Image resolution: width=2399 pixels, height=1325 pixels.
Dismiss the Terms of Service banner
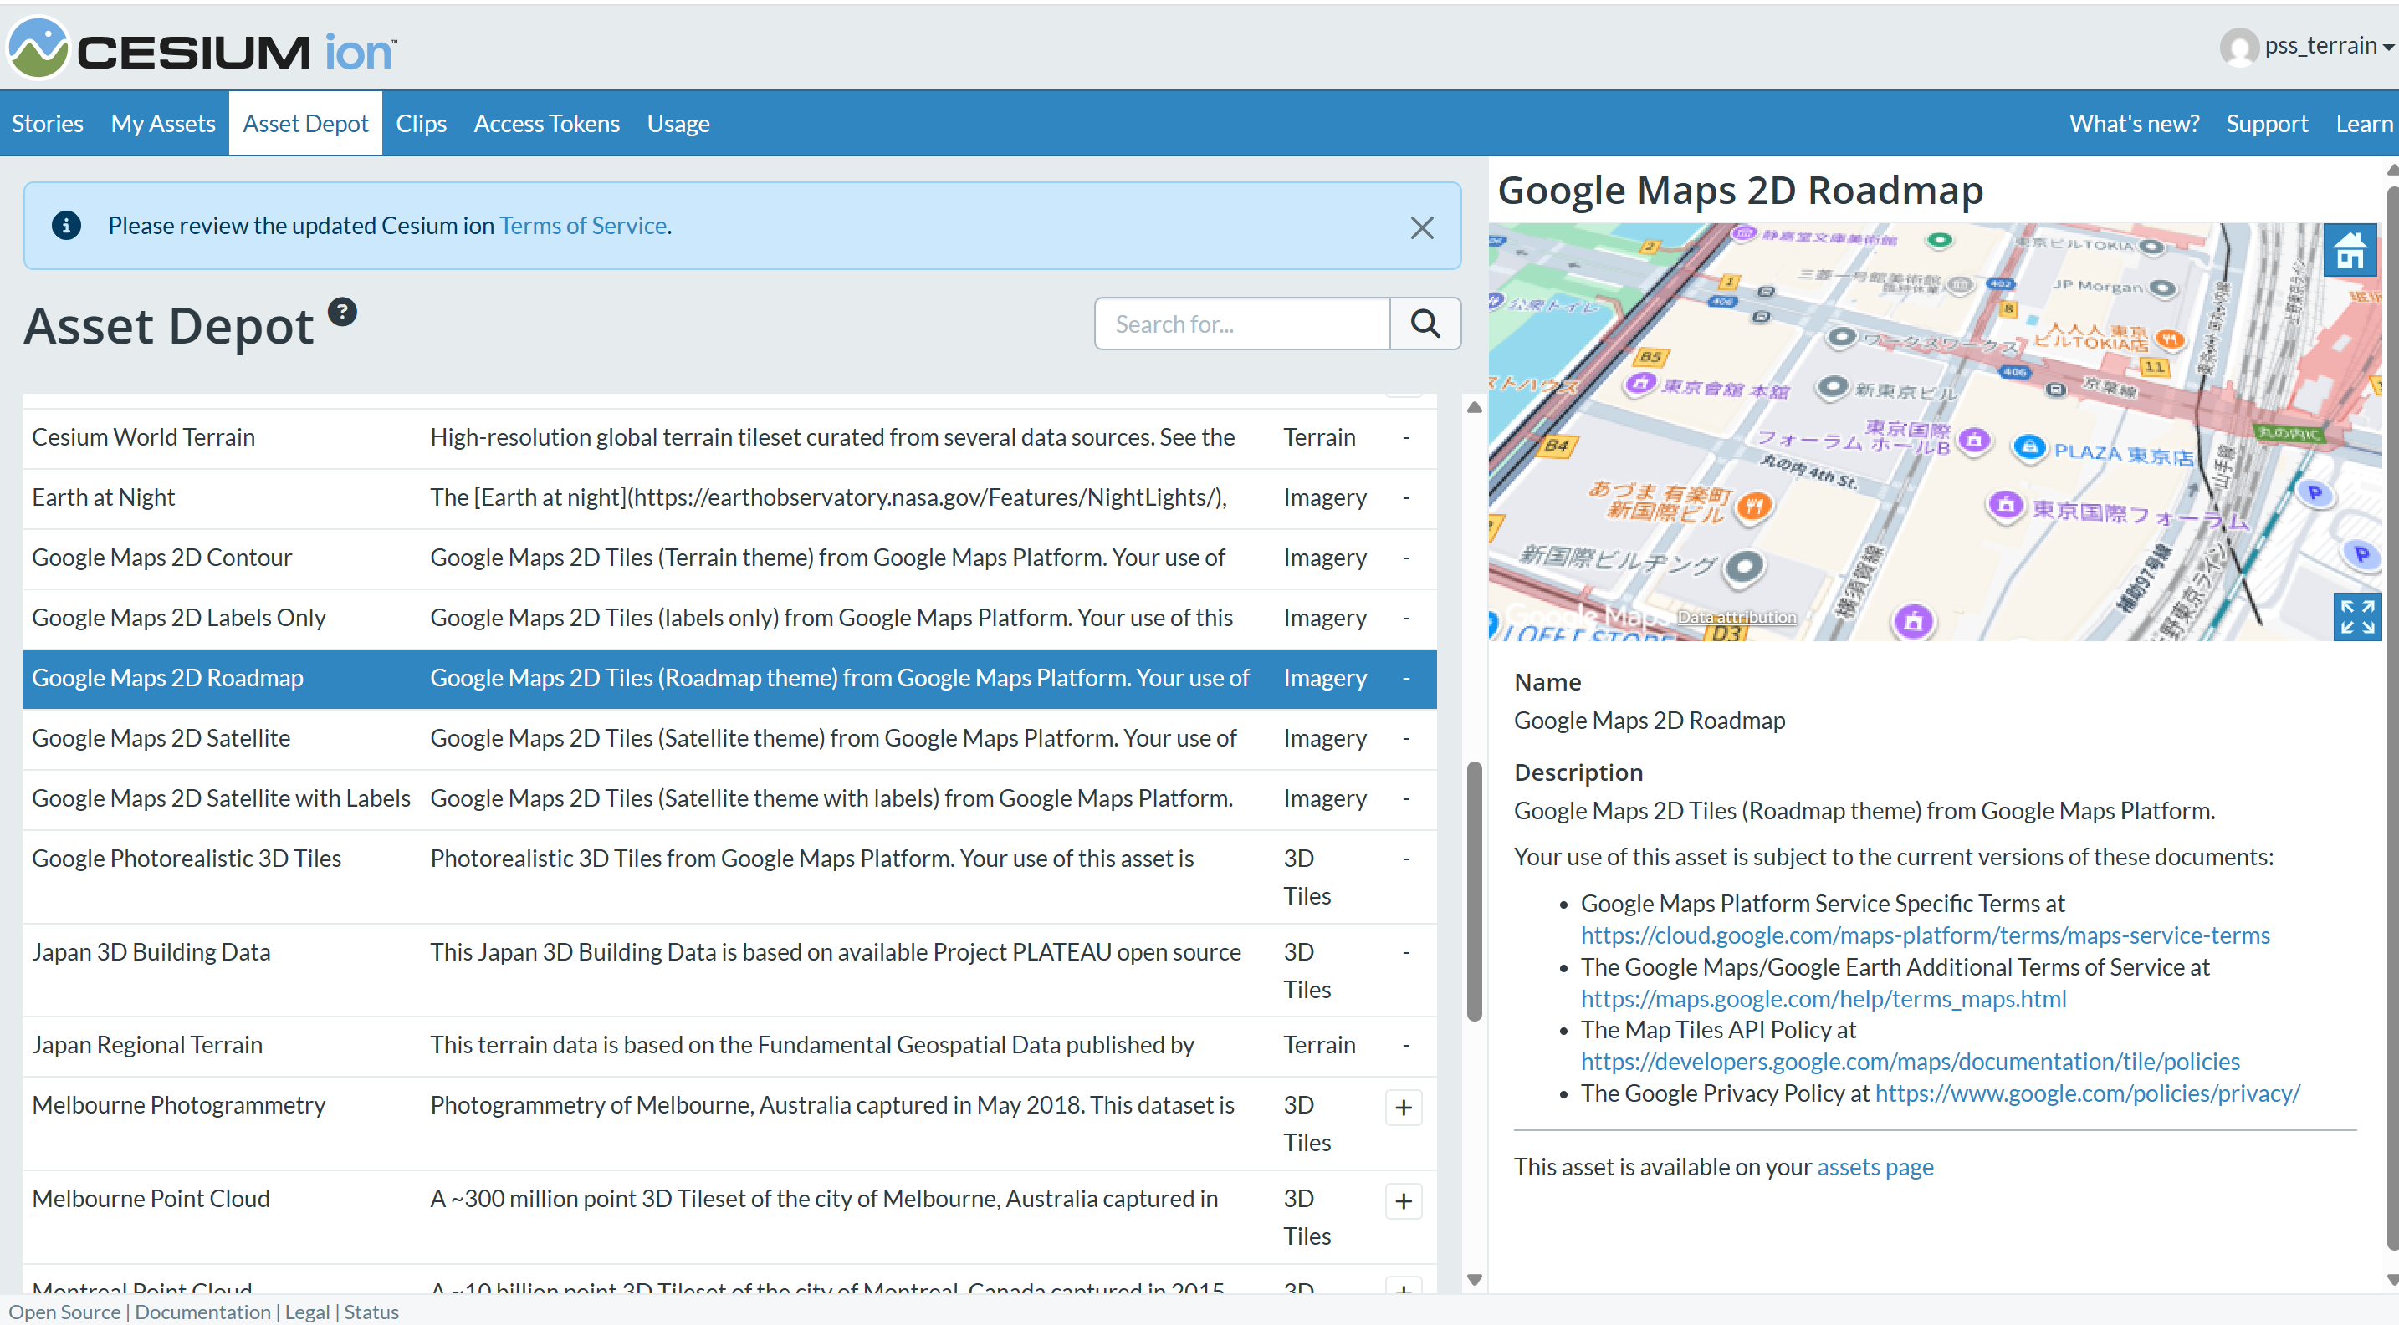tap(1421, 227)
